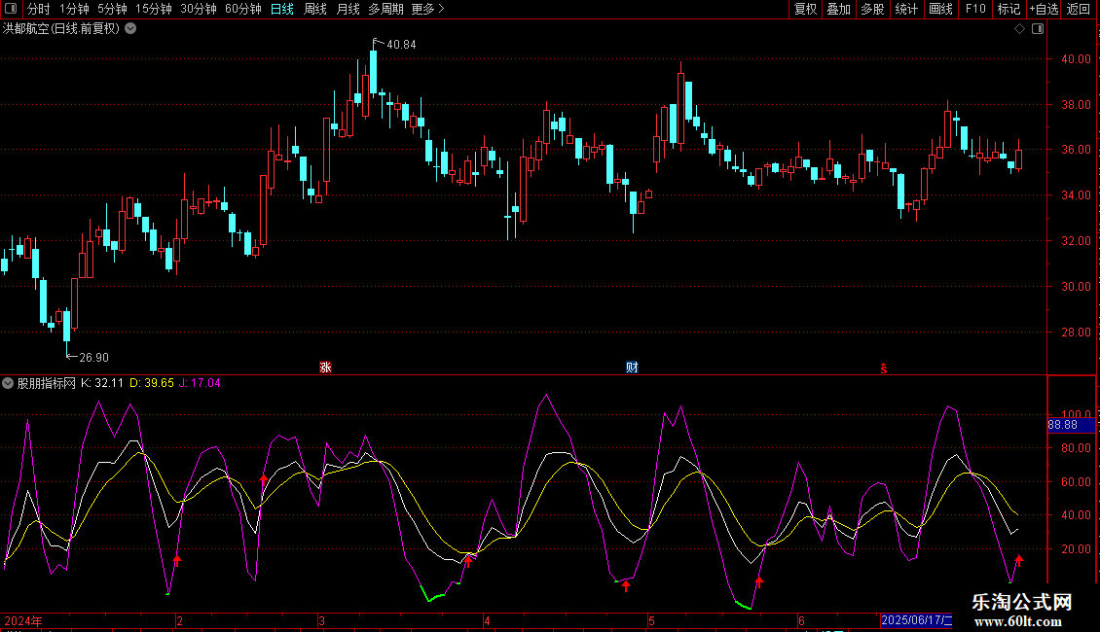Click the diamond icon above the price axis
Screen dimensions: 1100x632
point(1020,29)
